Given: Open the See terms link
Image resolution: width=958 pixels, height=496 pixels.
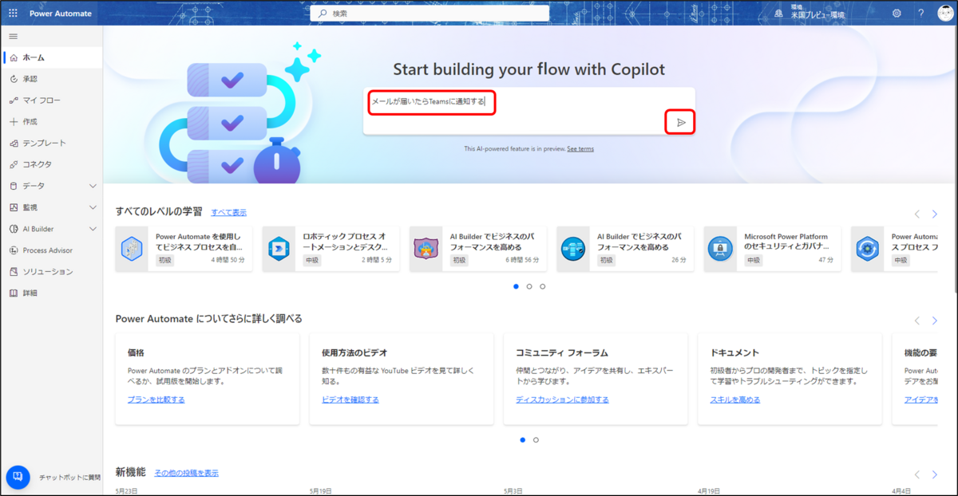Looking at the screenshot, I should click(580, 148).
